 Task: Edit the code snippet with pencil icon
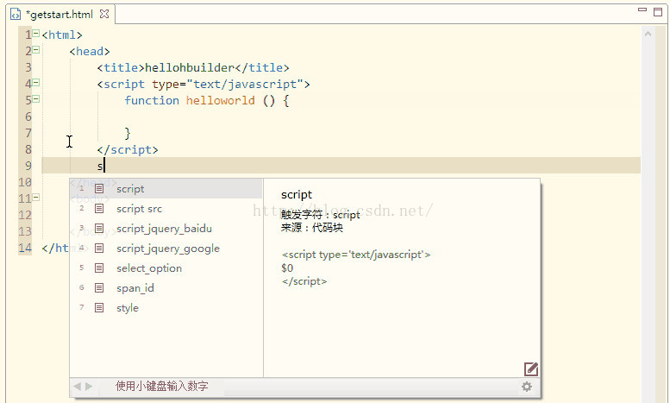click(530, 368)
